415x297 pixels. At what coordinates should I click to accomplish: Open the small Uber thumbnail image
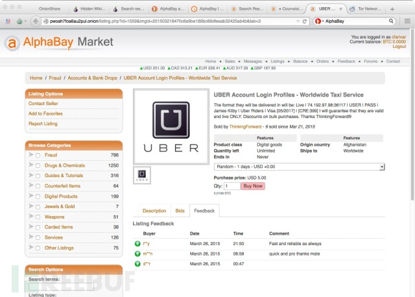[142, 175]
